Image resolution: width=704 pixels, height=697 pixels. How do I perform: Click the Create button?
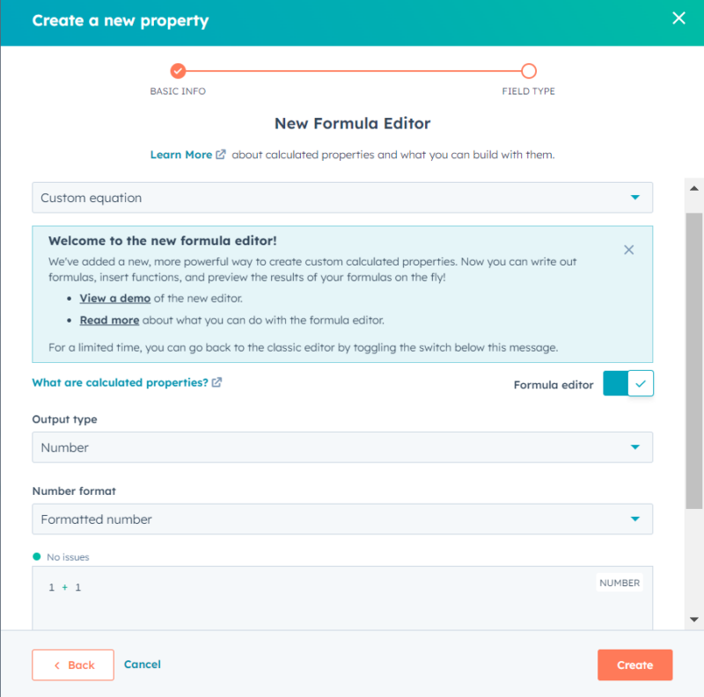634,664
